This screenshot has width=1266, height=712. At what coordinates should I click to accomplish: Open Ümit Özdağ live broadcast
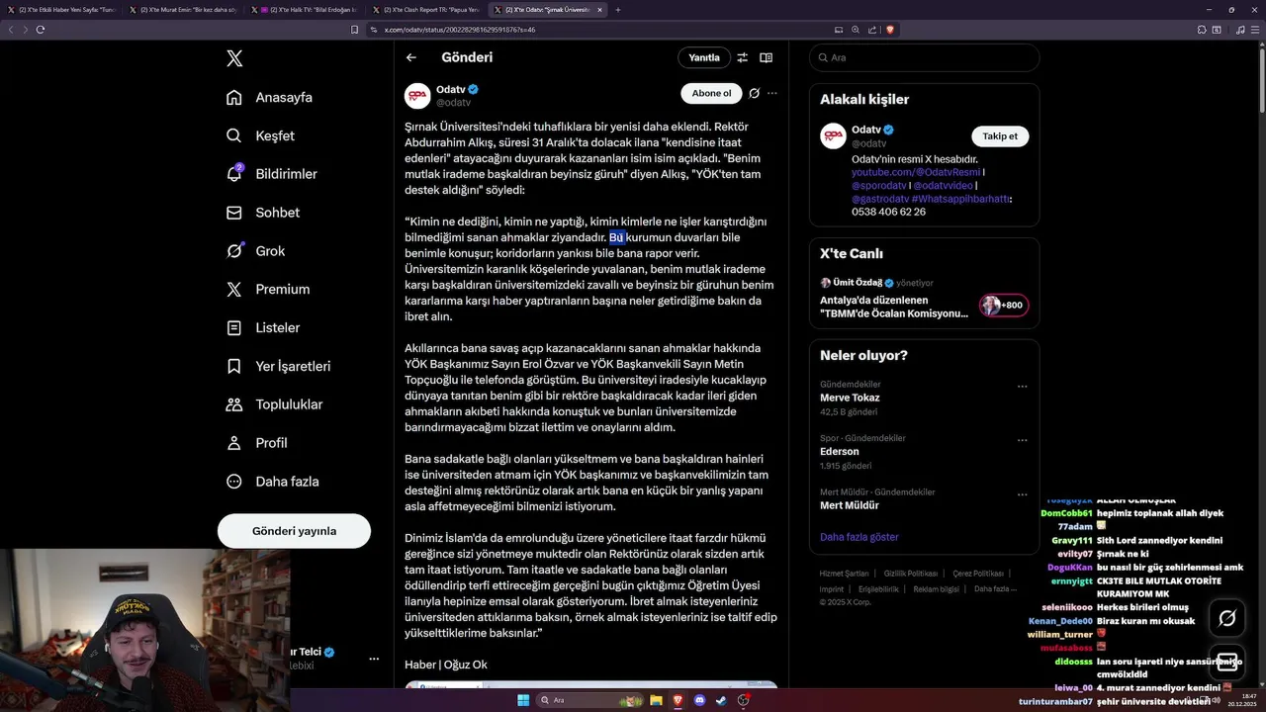924,298
